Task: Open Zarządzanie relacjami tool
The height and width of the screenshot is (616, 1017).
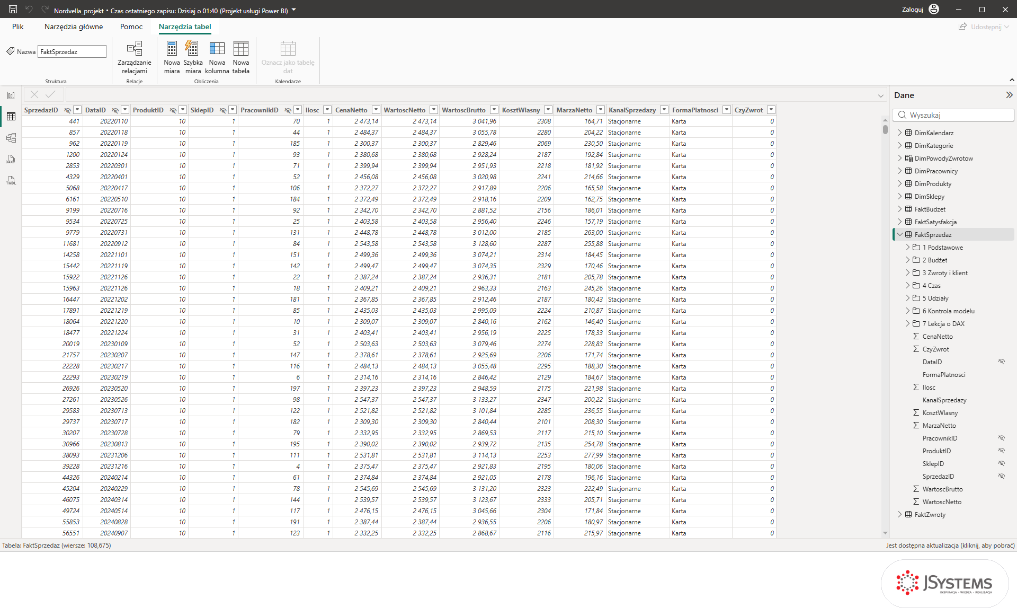Action: point(135,57)
